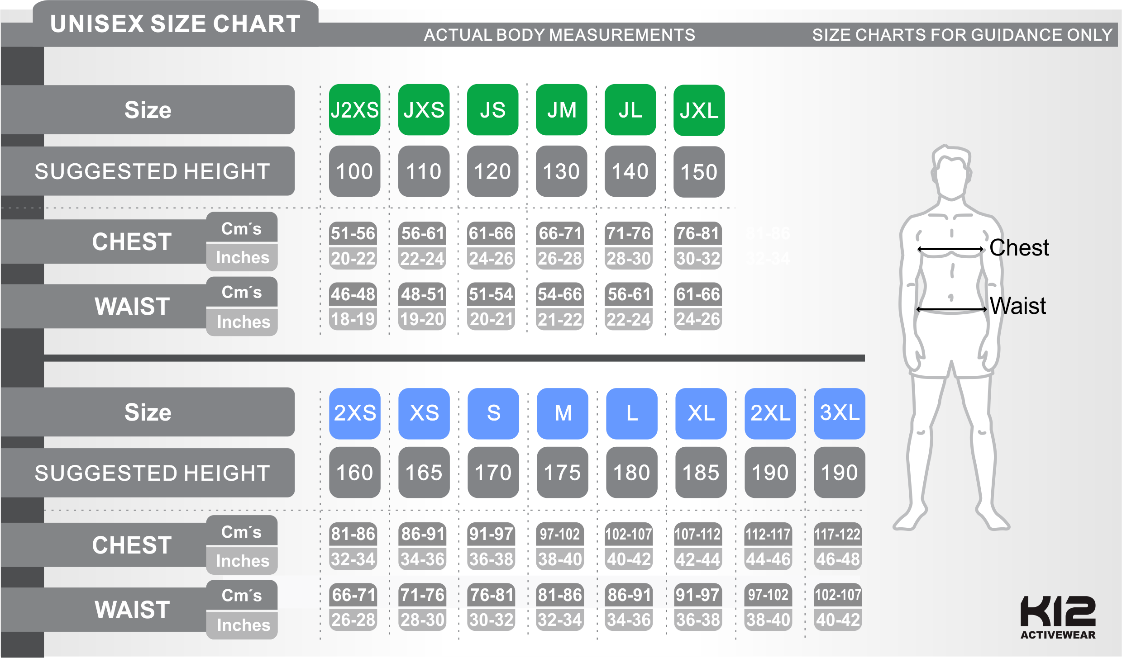Screen dimensions: 1122x658
Task: Click the Waist label beside the figure
Action: [1017, 306]
